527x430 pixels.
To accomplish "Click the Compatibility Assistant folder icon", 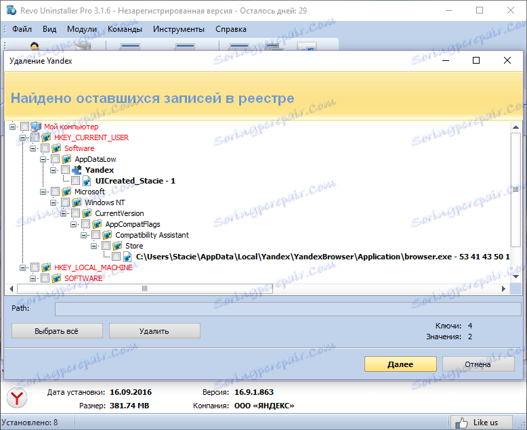I will (107, 235).
